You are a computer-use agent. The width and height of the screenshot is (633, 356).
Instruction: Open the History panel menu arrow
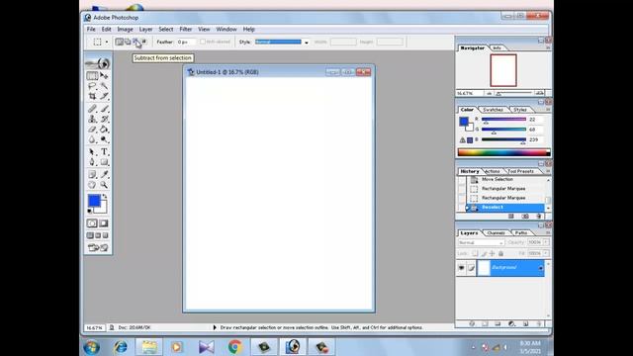tap(548, 171)
